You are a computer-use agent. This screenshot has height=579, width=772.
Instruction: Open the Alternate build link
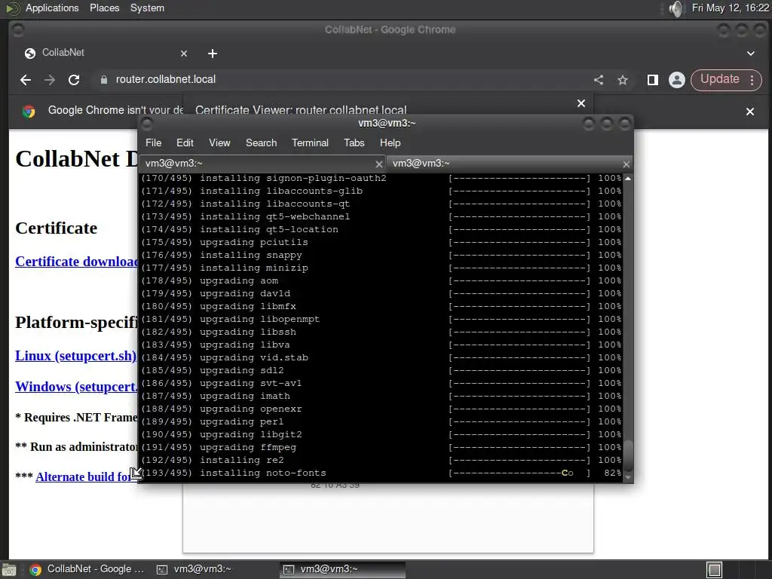pyautogui.click(x=84, y=476)
